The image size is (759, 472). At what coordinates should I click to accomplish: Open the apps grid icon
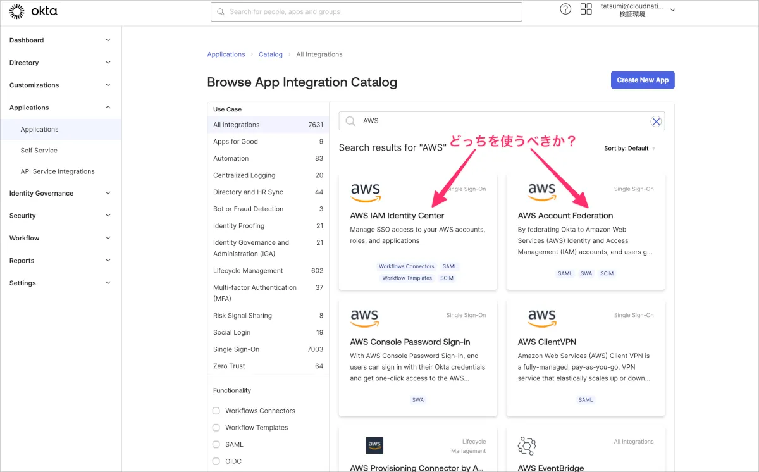(586, 9)
